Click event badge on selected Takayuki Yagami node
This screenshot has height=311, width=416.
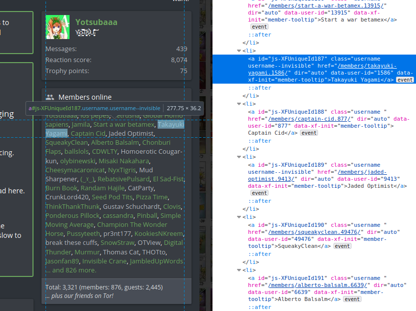(x=405, y=80)
